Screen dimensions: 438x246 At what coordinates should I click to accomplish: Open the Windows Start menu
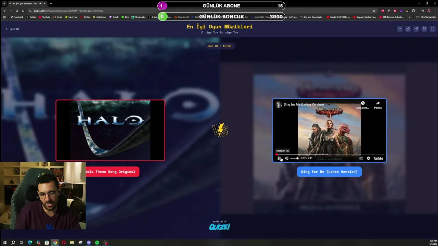tap(5, 243)
